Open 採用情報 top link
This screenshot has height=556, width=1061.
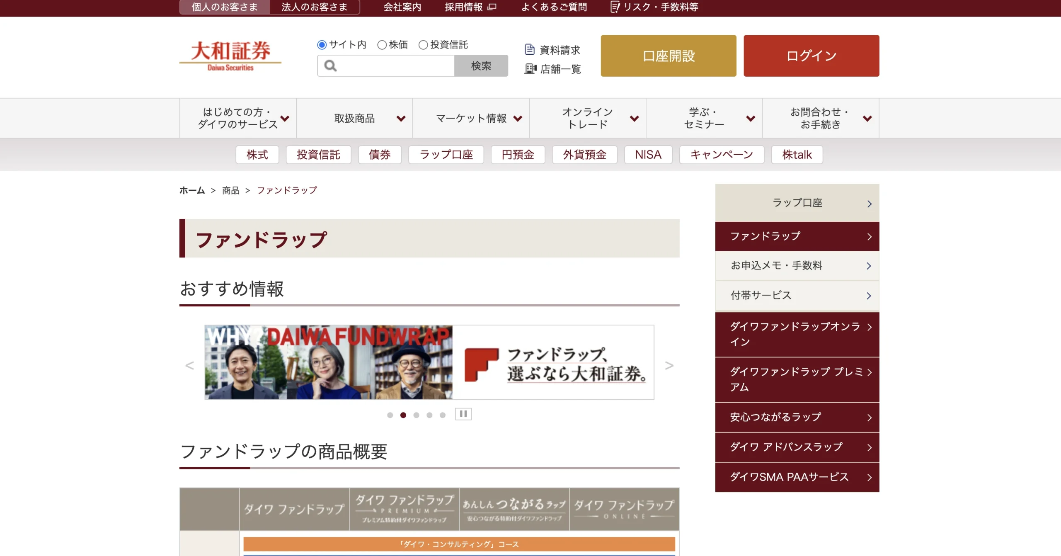(x=464, y=7)
